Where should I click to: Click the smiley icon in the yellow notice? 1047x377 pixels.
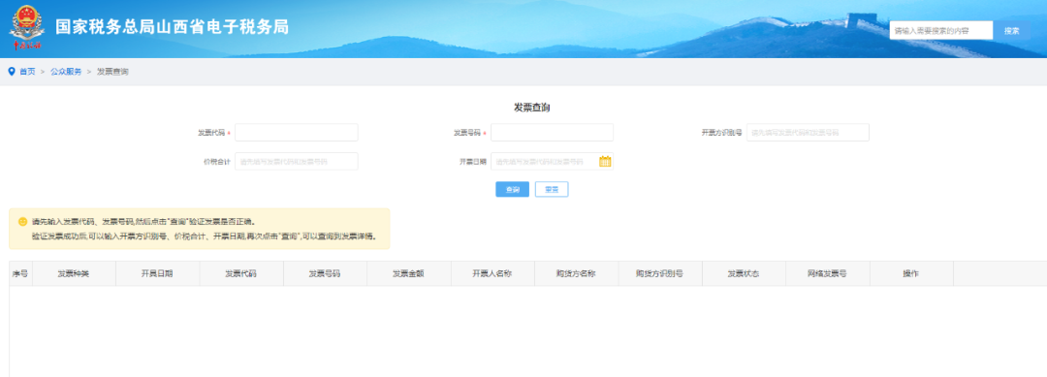pos(22,222)
